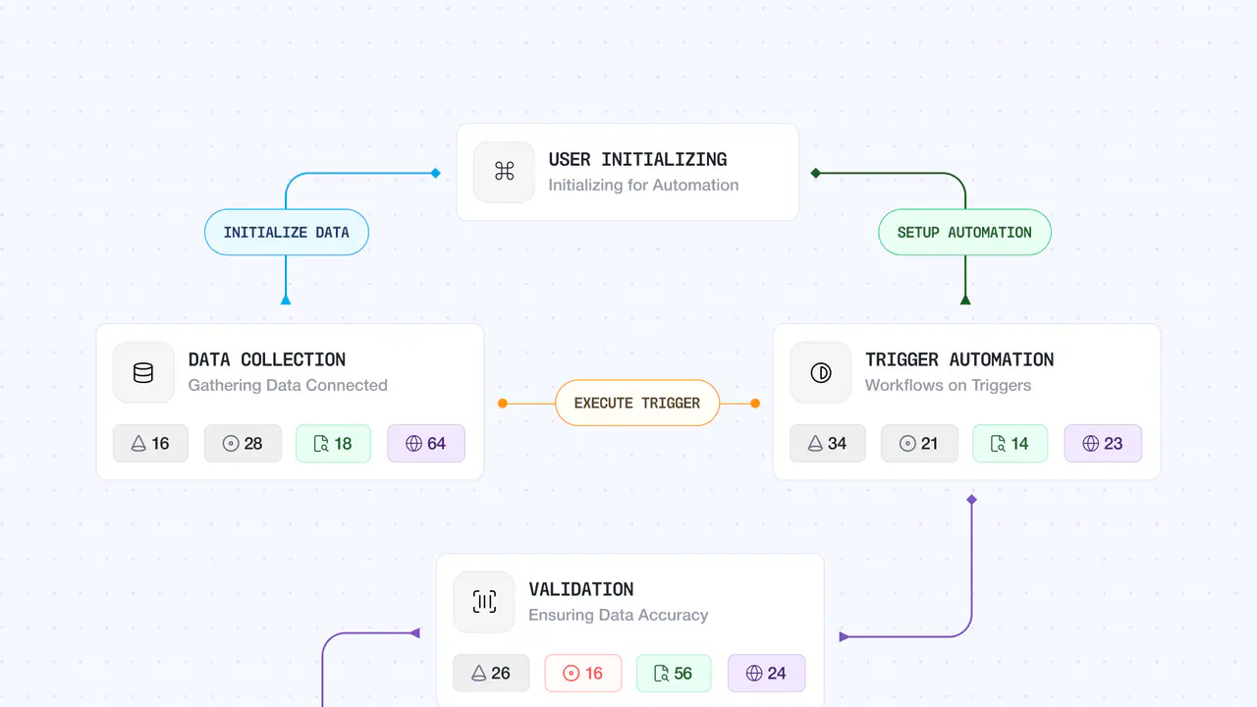Click "Ensuring Data Accuracy" subtitle text
Screen dimensions: 1257x707
[619, 615]
